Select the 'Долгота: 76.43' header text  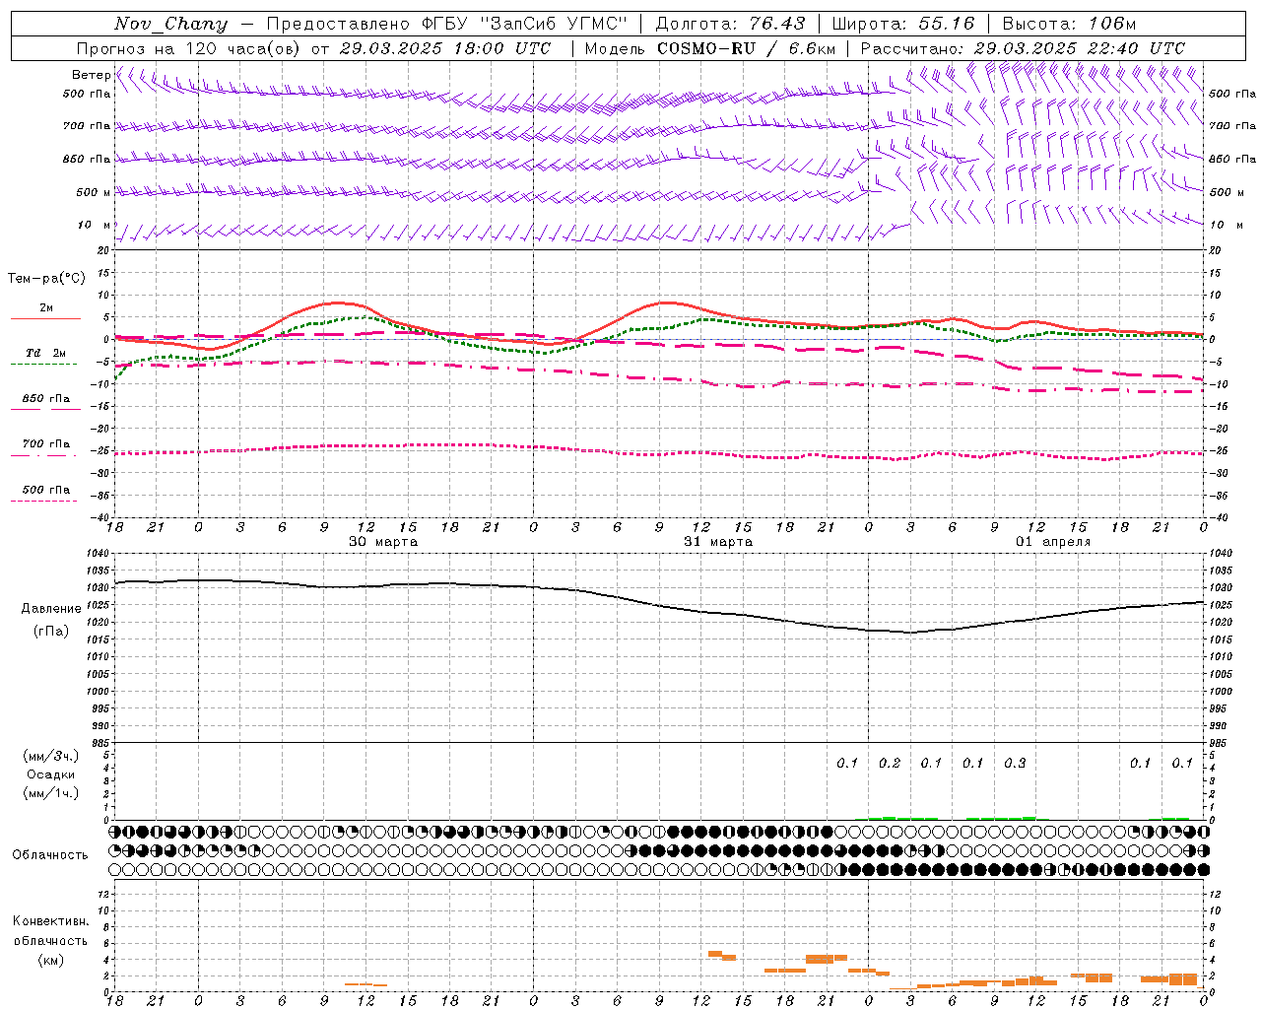(730, 24)
